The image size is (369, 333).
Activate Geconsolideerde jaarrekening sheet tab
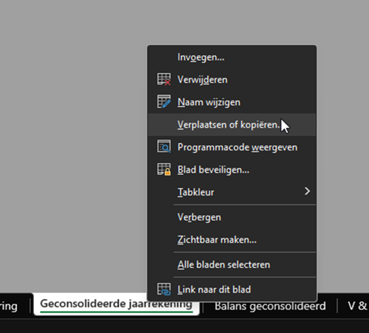click(x=116, y=304)
